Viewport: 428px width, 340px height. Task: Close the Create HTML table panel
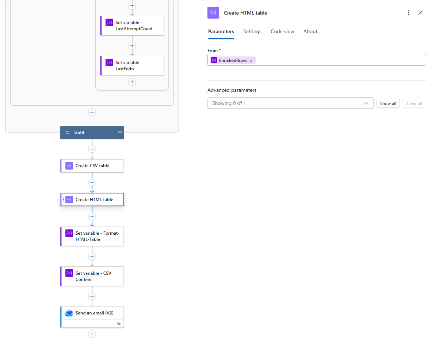(x=420, y=13)
